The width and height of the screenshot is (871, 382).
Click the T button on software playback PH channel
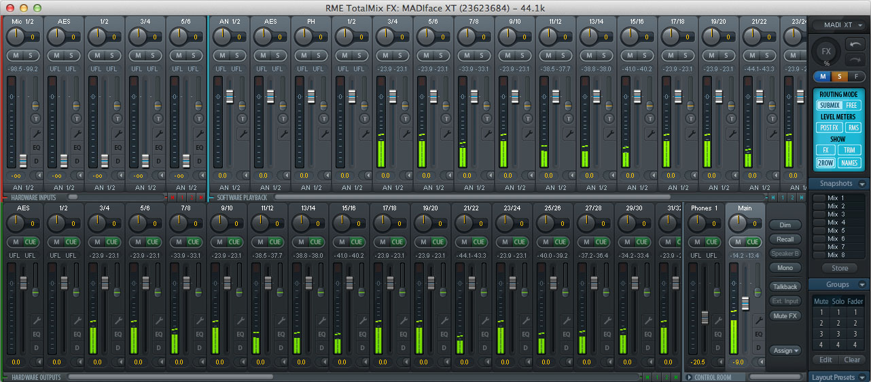(x=323, y=119)
